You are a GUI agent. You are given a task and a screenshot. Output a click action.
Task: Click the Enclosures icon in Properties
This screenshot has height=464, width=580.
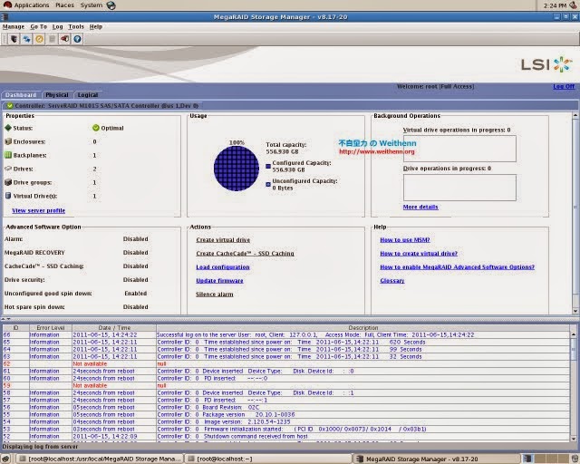point(8,141)
